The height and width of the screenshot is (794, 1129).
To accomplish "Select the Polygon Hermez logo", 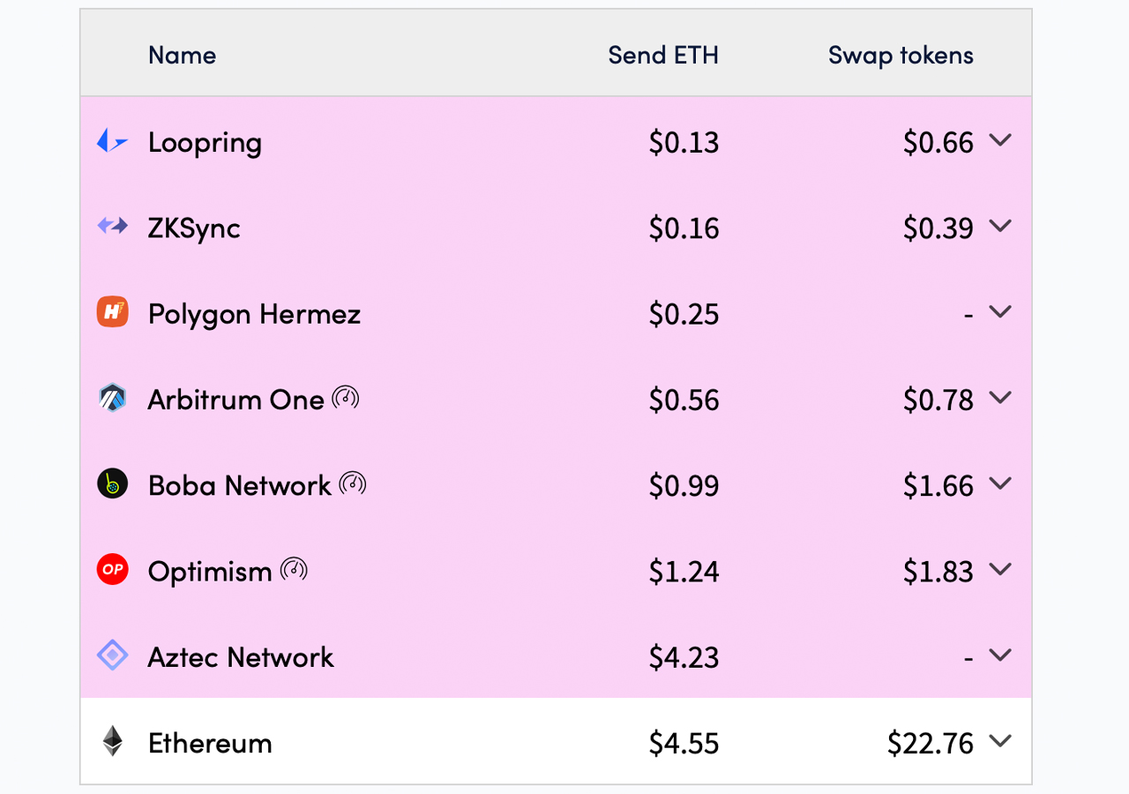I will click(112, 311).
